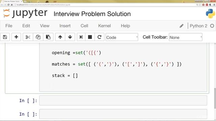
Task: Open the Help menu
Action: 125,26
